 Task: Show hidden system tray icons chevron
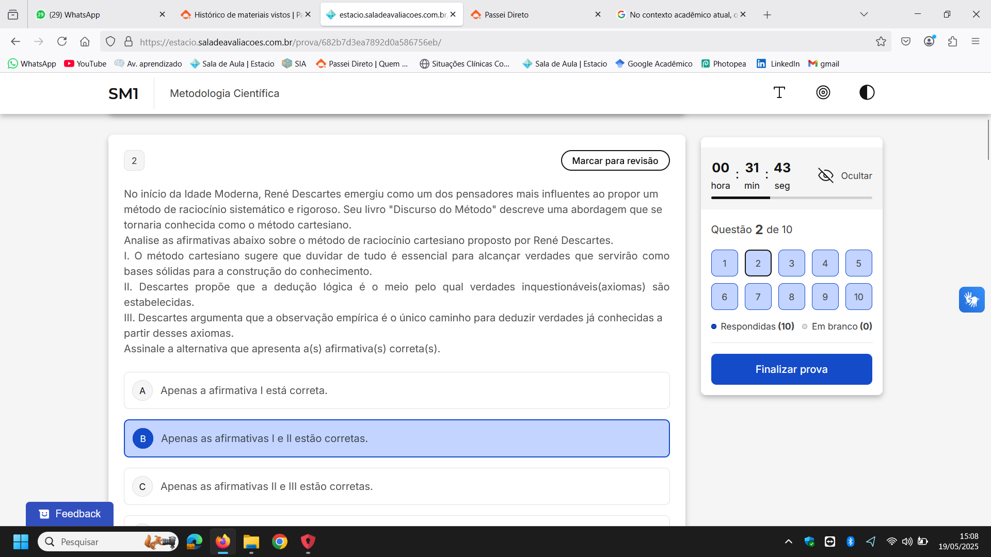tap(788, 542)
